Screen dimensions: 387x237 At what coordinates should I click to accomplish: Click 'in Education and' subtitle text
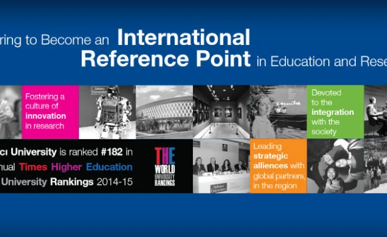click(306, 61)
